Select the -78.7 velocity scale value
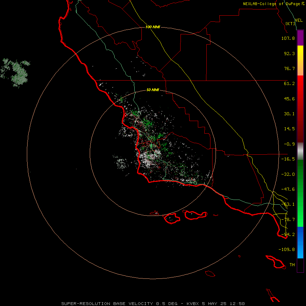This screenshot has width=306, height=306. pos(288,220)
